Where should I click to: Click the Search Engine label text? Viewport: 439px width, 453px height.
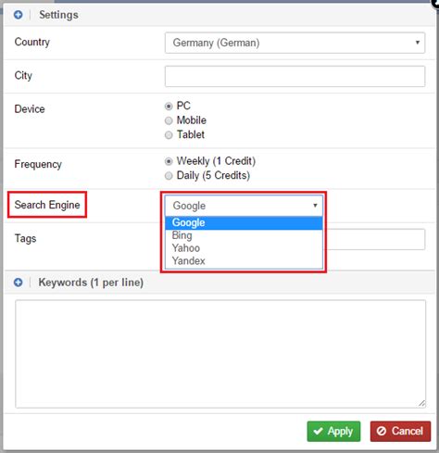pos(47,205)
